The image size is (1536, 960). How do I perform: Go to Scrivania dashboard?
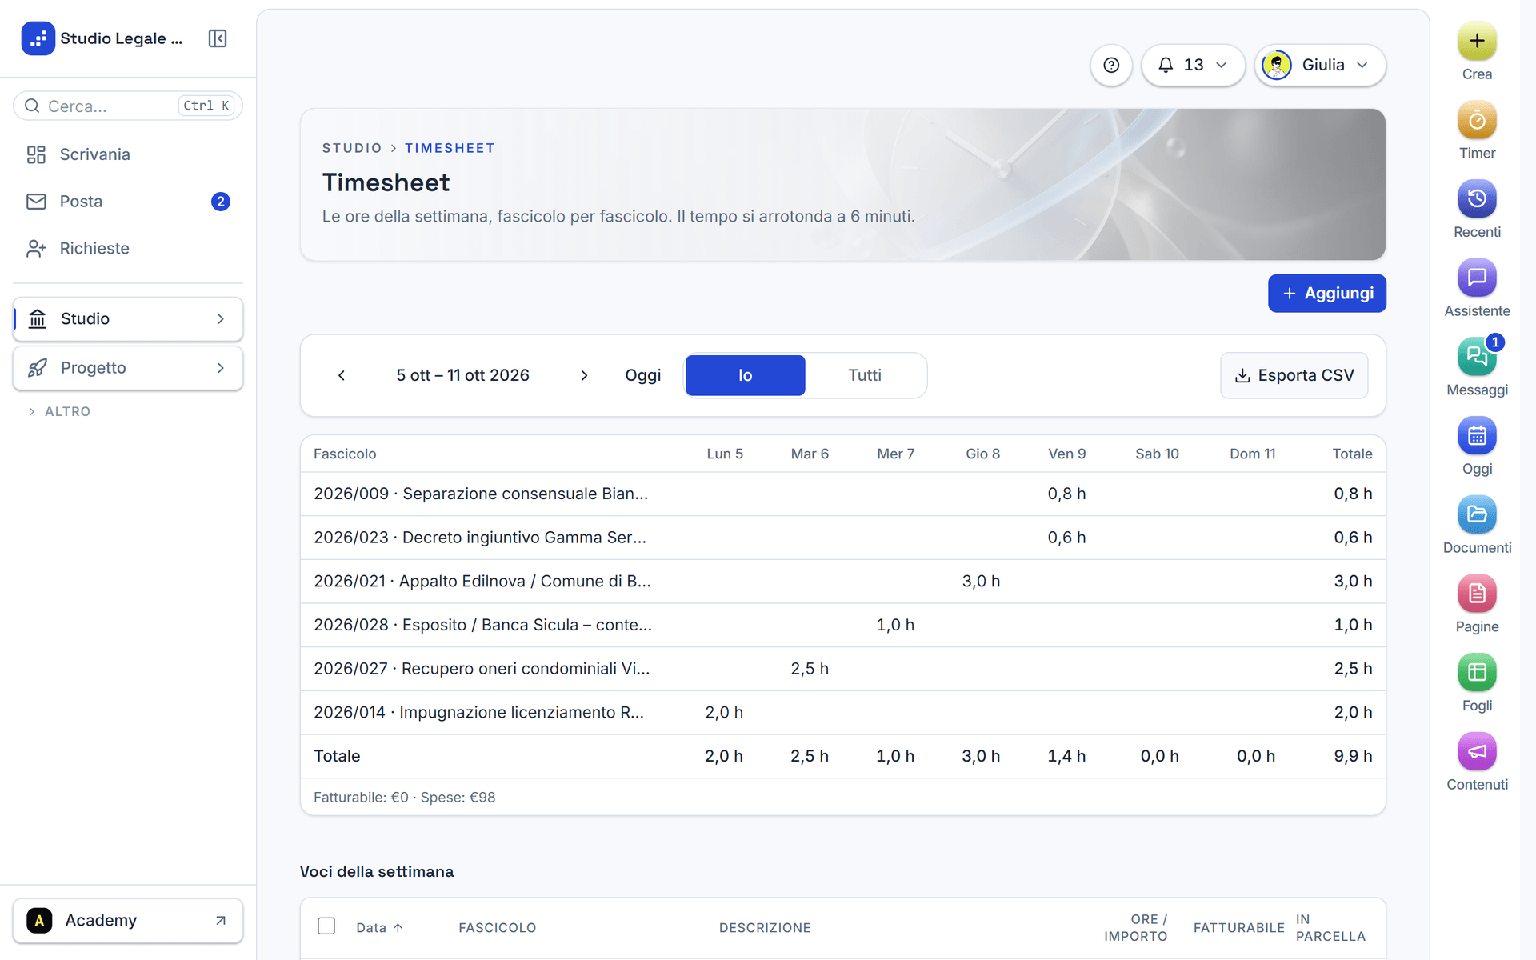pos(128,154)
